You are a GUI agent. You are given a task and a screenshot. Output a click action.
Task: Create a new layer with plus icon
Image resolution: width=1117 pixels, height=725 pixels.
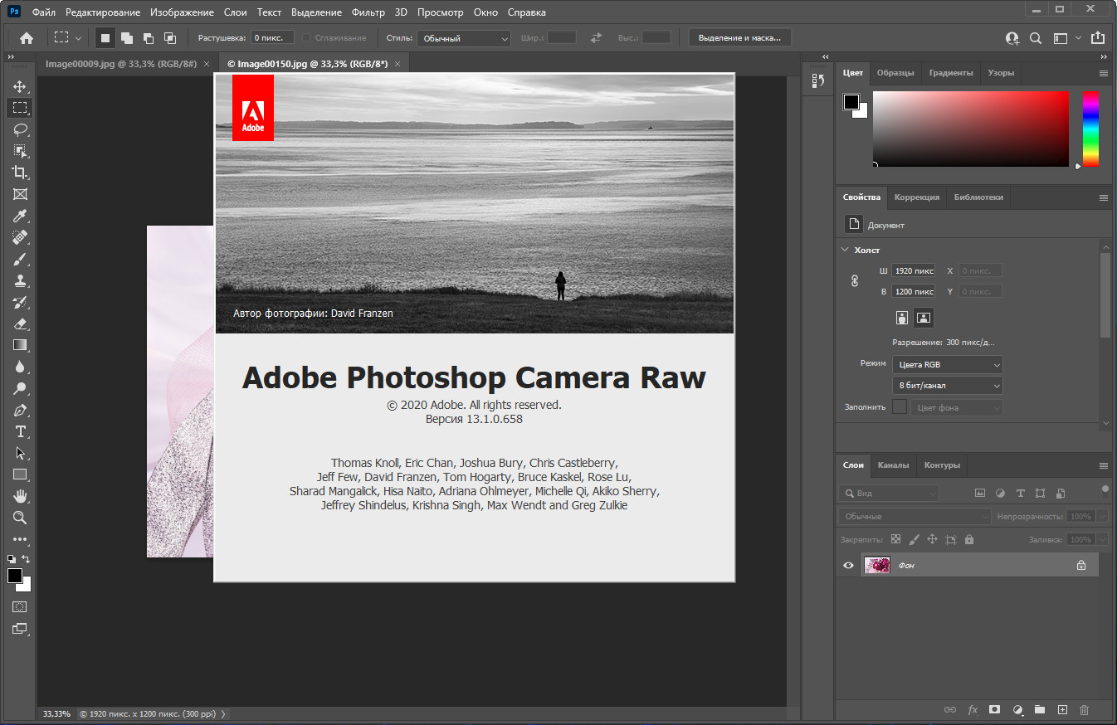pyautogui.click(x=1062, y=710)
